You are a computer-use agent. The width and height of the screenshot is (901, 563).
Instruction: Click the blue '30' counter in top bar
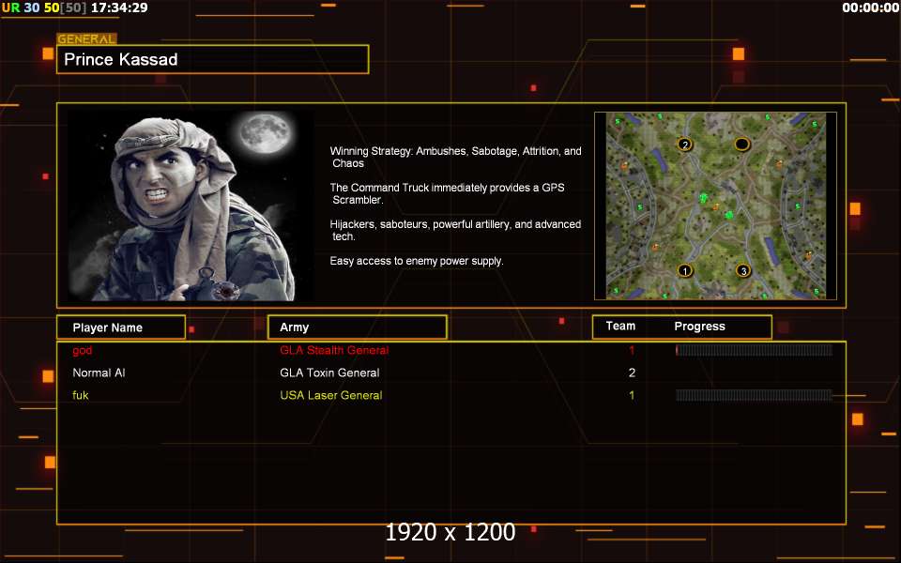click(x=32, y=8)
